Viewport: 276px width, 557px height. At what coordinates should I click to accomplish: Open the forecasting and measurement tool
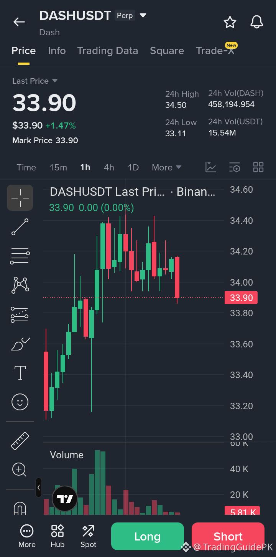(x=20, y=314)
